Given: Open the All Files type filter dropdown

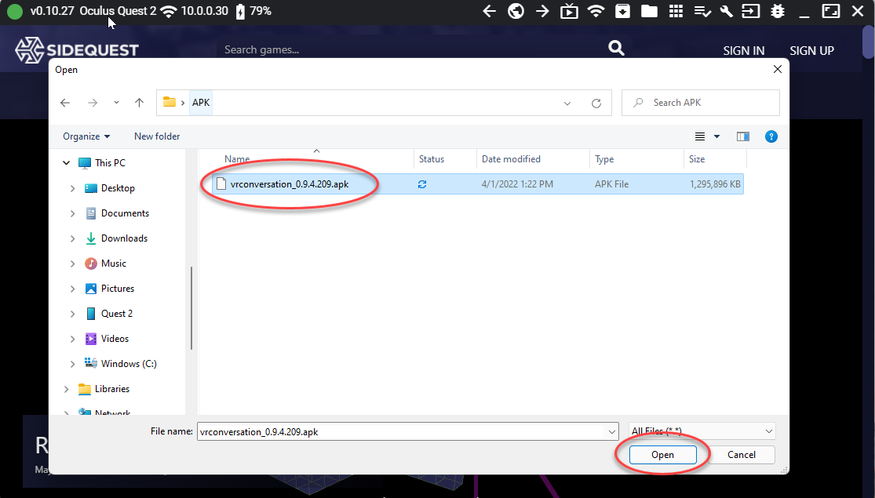Looking at the screenshot, I should click(x=702, y=431).
